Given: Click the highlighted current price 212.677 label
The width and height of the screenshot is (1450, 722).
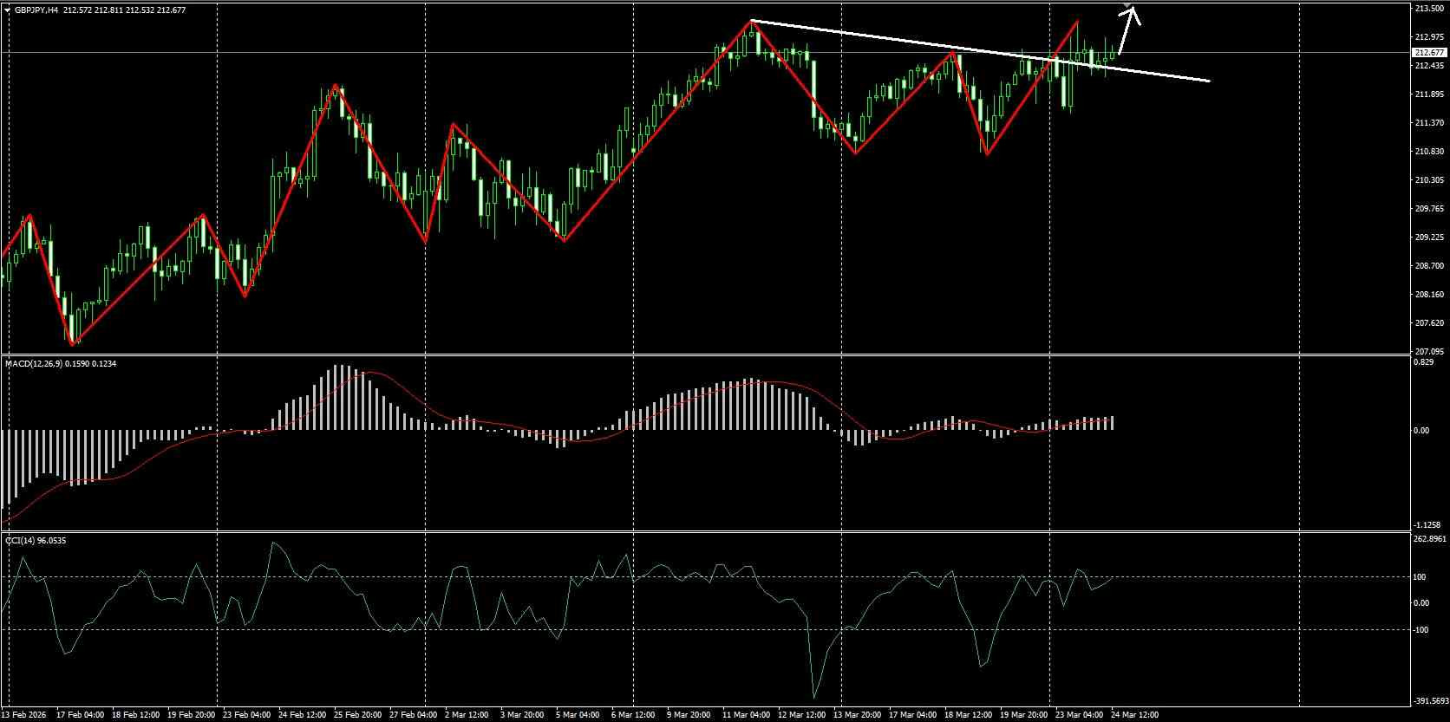Looking at the screenshot, I should click(1430, 52).
